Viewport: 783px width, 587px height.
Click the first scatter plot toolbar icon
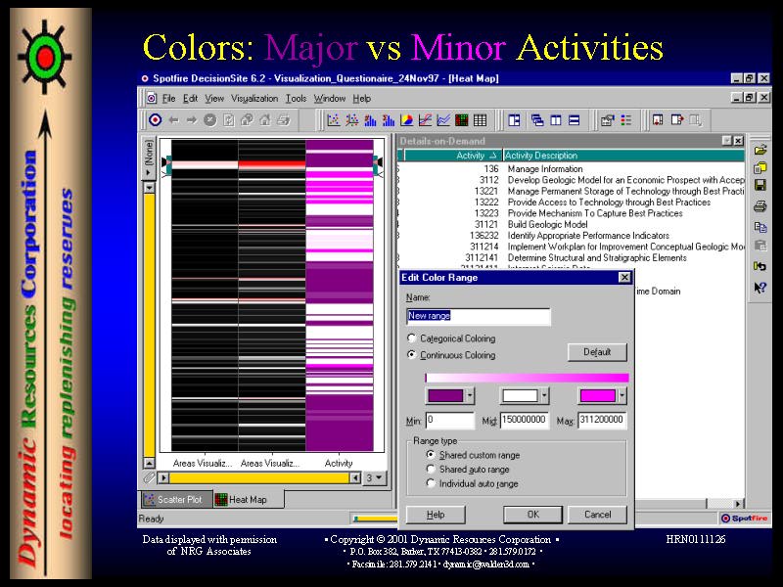[334, 120]
